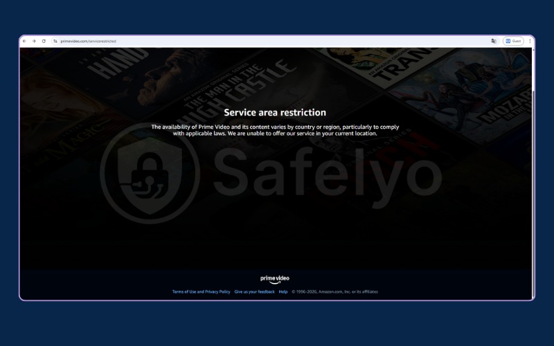Click the prime video logo in footer
Image resolution: width=554 pixels, height=346 pixels.
coord(275,280)
